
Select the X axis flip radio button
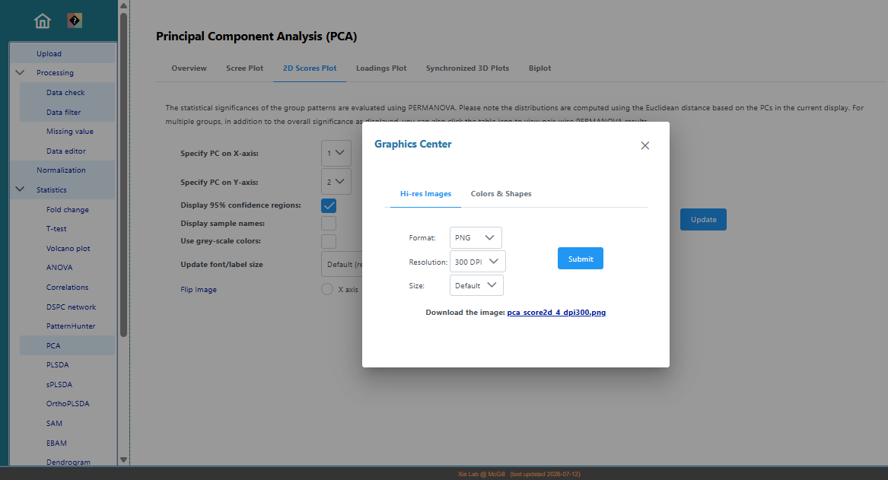tap(326, 289)
